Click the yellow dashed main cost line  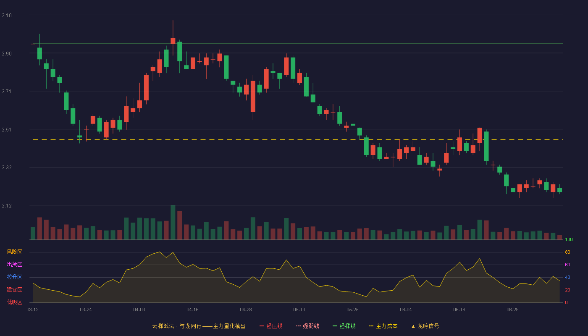pyautogui.click(x=297, y=139)
